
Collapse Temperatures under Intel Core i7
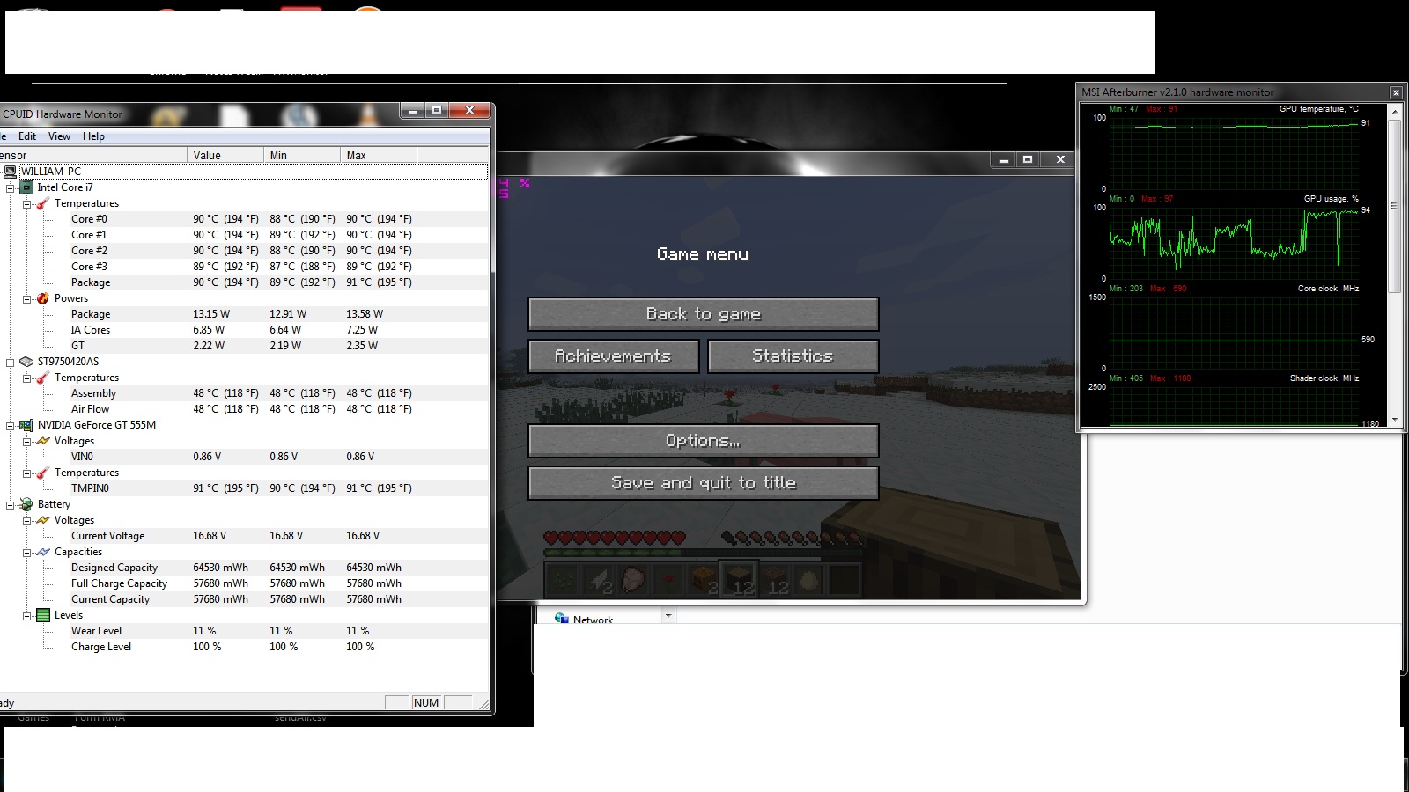[x=27, y=203]
